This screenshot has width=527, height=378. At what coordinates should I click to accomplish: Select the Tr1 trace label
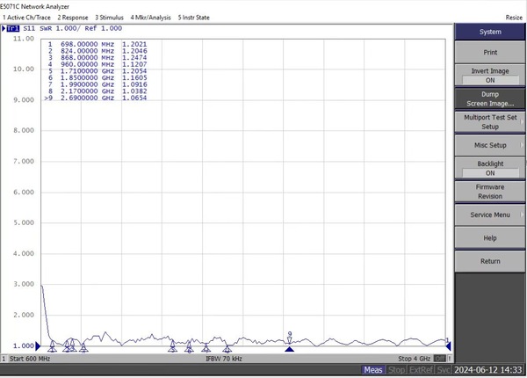point(13,28)
